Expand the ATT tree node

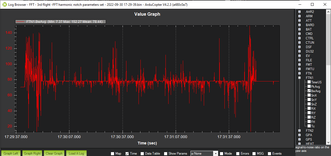point(299,21)
